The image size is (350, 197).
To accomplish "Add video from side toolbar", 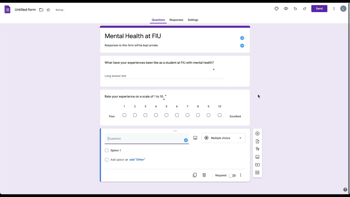I will click(257, 165).
